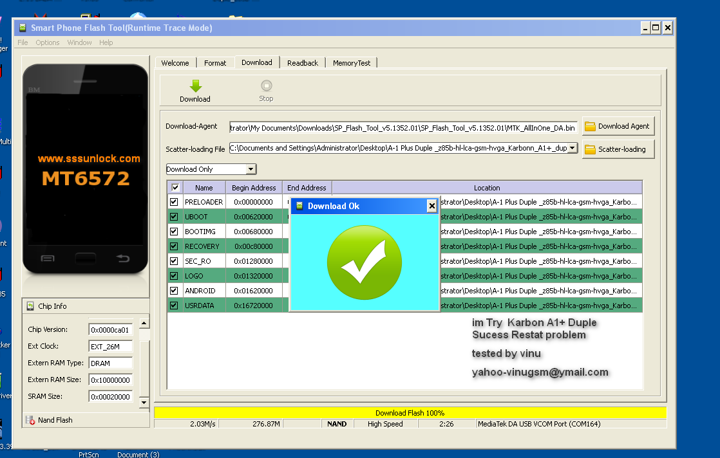The image size is (720, 458).
Task: Uncheck the ANDROID partition checkbox
Action: (x=174, y=291)
